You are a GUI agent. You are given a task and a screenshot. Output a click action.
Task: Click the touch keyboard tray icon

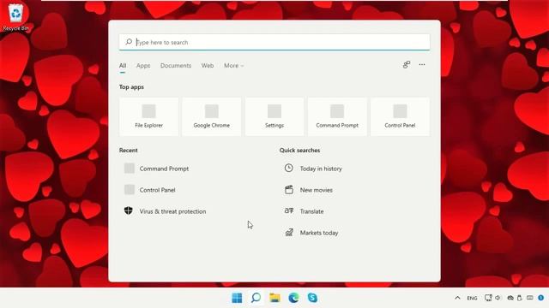pos(530,298)
